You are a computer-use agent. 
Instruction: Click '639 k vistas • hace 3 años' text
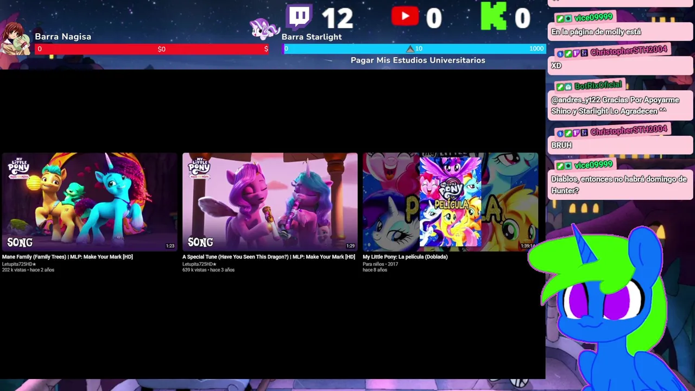tap(208, 270)
